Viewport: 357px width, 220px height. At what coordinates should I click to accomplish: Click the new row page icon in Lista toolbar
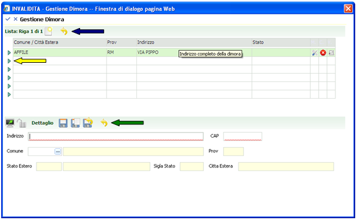coord(48,31)
